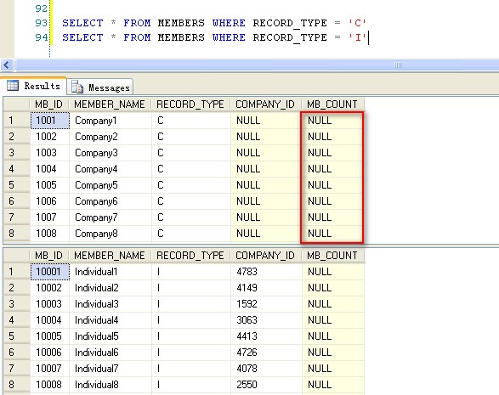Place cursor at end of line 94 query
The width and height of the screenshot is (499, 395).
[368, 37]
